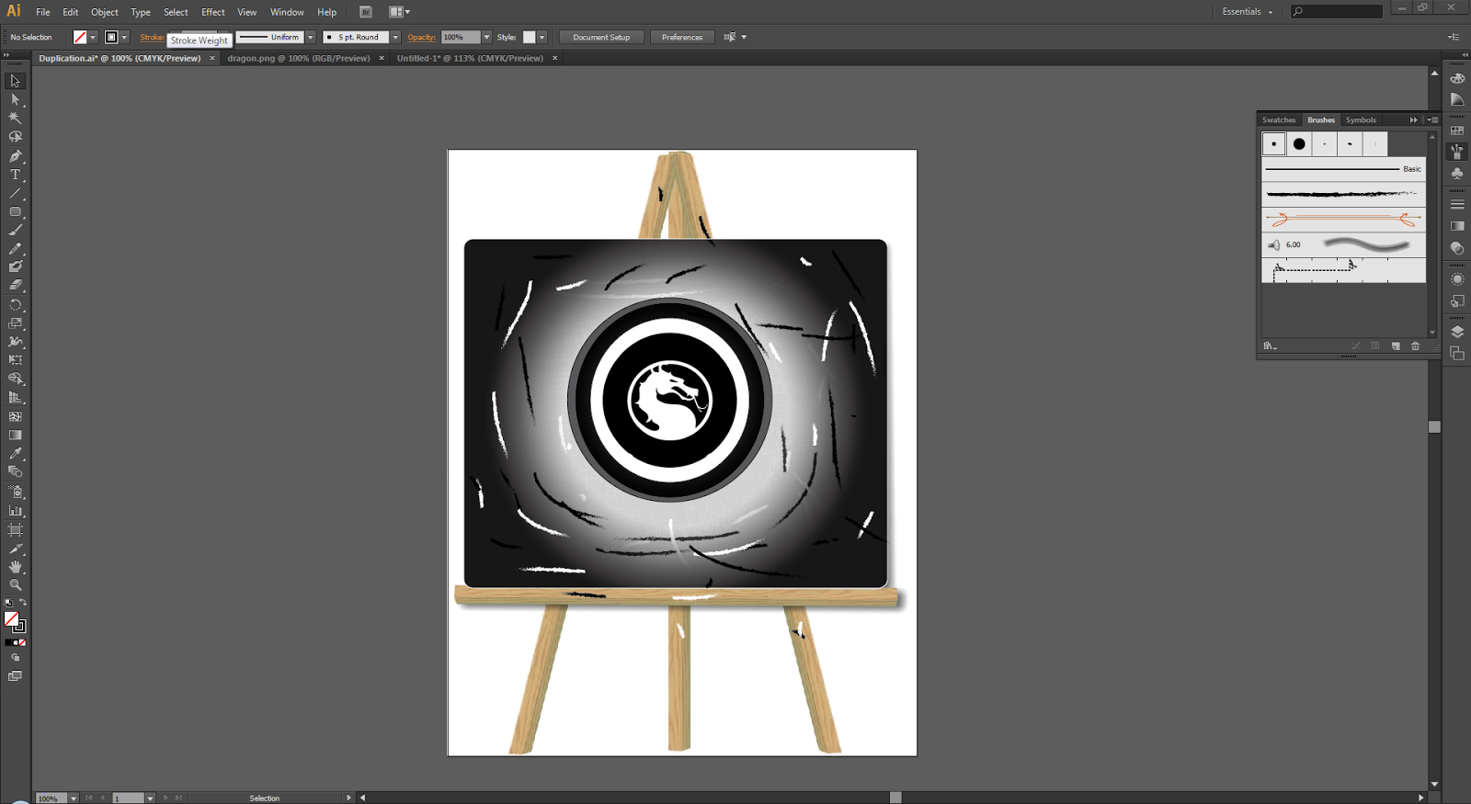Open Adobe Bridge with Br icon
The height and width of the screenshot is (804, 1471).
pos(366,12)
